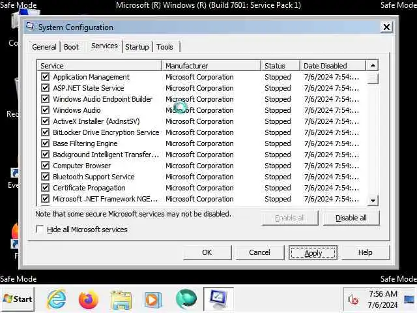Toggle the Windows Audio service checkbox
Image resolution: width=417 pixels, height=313 pixels.
point(45,110)
